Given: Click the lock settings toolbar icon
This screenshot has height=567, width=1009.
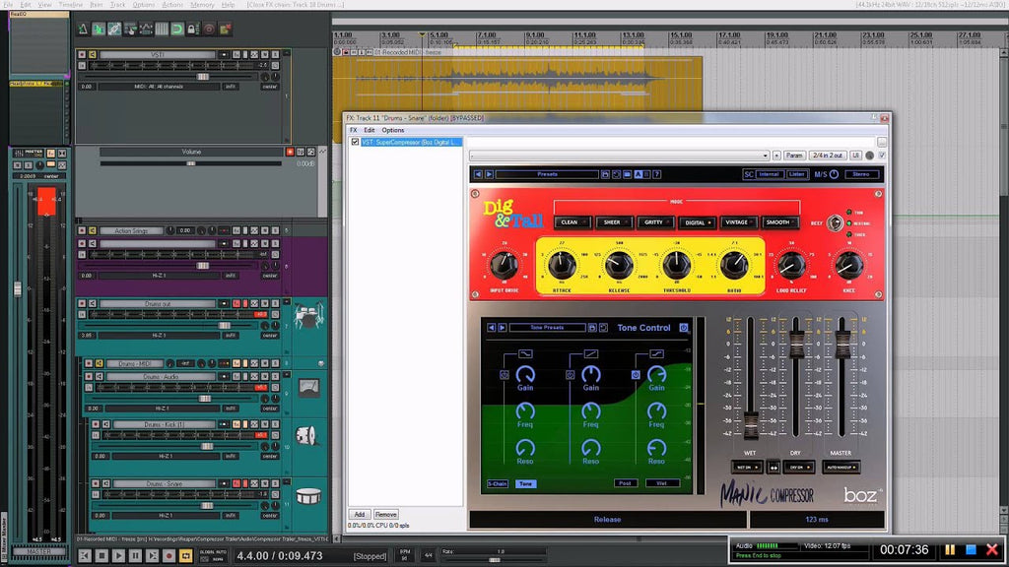Looking at the screenshot, I should (192, 29).
